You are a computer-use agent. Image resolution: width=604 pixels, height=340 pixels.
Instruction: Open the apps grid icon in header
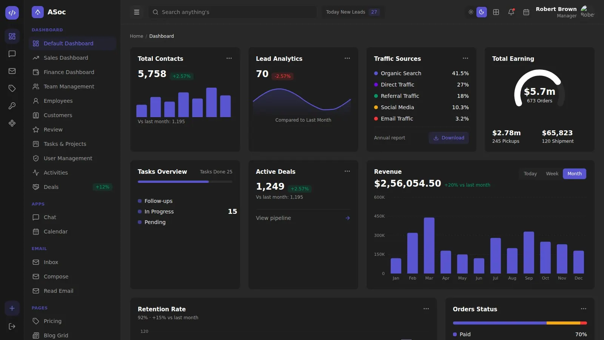point(496,12)
